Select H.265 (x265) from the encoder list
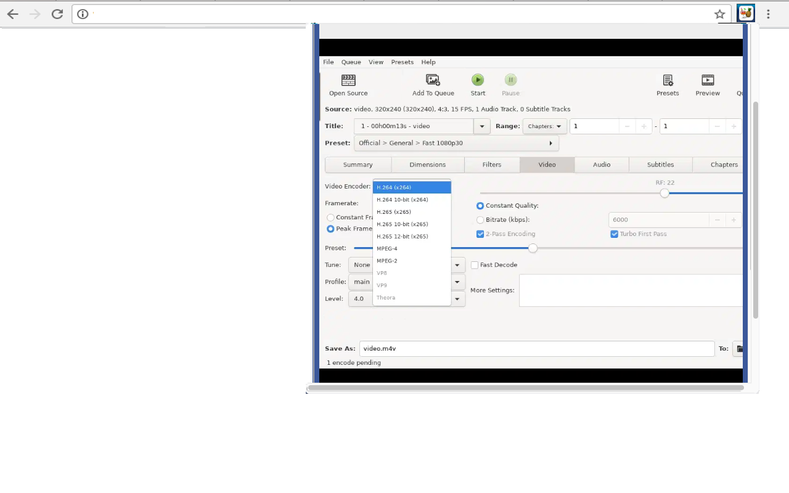The height and width of the screenshot is (493, 789). click(394, 211)
